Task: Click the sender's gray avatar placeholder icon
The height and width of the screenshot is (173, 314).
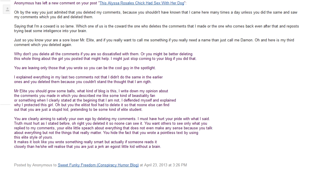Action: click(x=6, y=9)
